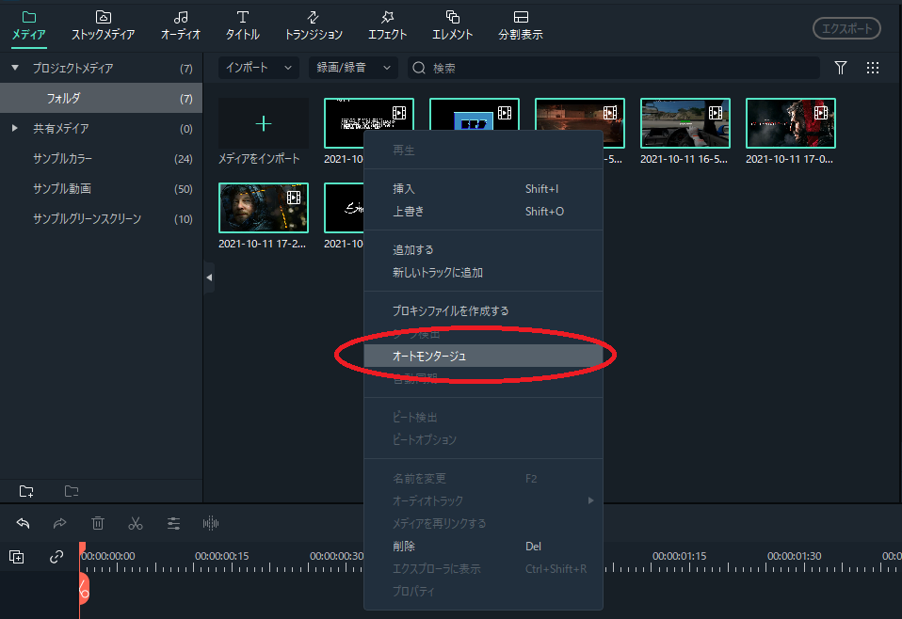Open the メディア tab
Screen dimensions: 902x619
(x=29, y=25)
